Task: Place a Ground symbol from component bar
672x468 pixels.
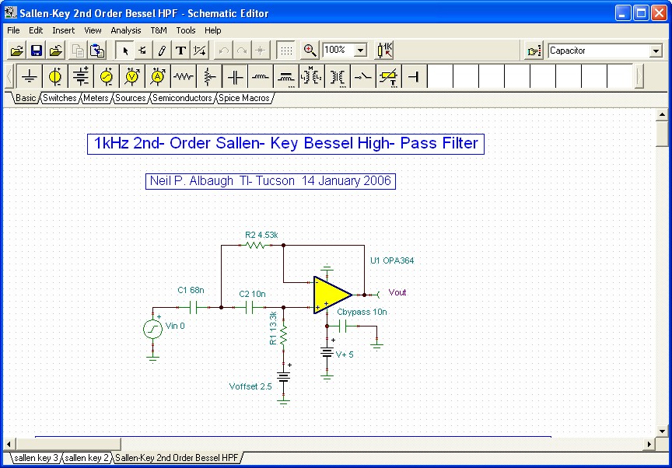Action: click(30, 77)
